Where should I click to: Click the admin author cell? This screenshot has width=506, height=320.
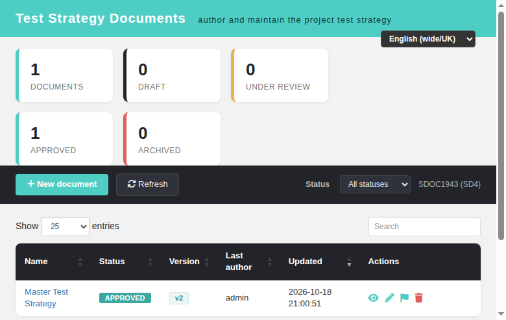pos(237,298)
